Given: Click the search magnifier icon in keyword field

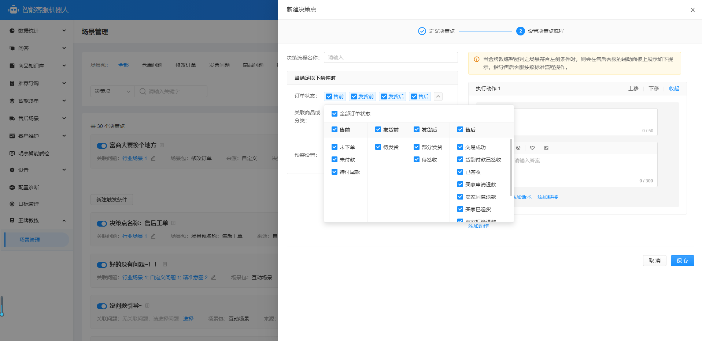Looking at the screenshot, I should coord(143,91).
